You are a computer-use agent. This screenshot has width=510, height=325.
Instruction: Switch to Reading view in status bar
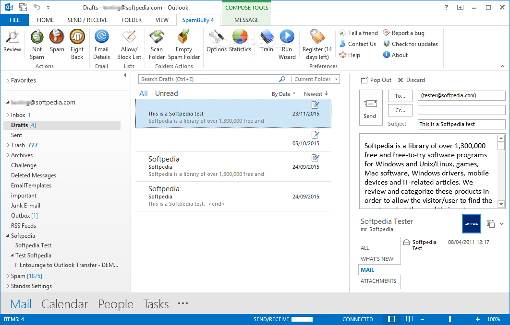409,319
